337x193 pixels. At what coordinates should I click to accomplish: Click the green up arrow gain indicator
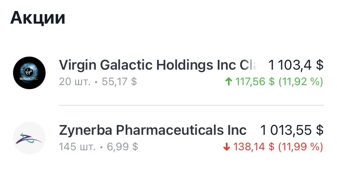click(229, 82)
